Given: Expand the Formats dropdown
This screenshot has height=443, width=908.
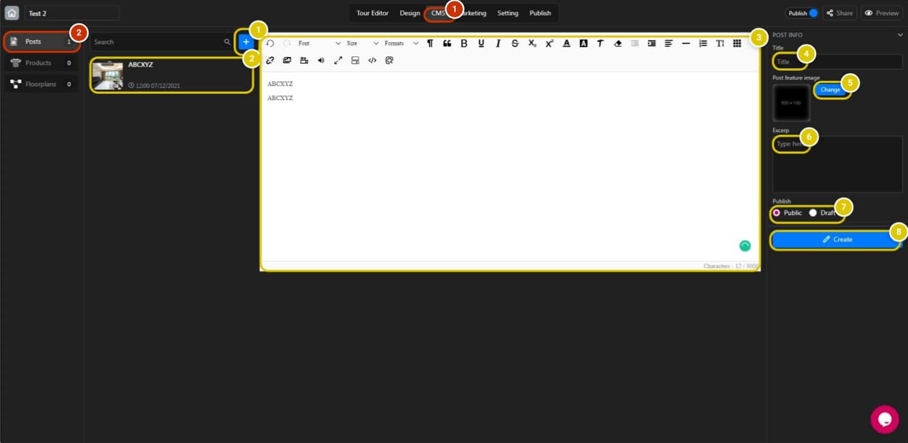Looking at the screenshot, I should 401,44.
